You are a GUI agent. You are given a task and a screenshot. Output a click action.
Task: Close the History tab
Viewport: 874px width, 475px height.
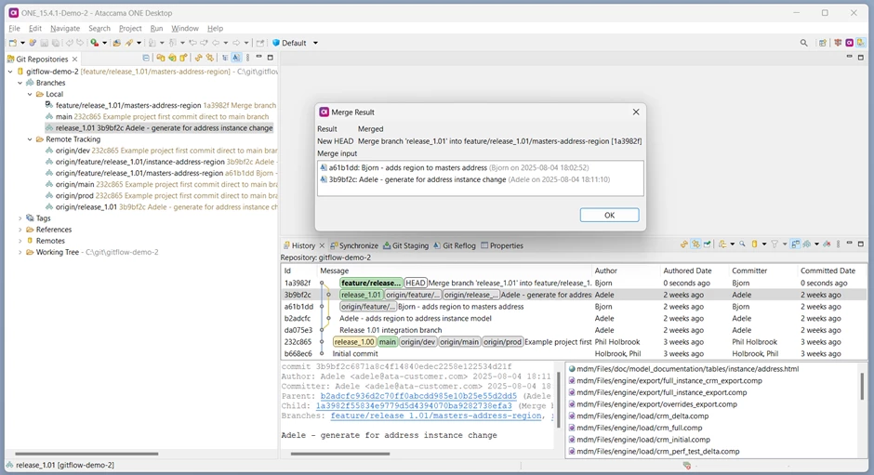(322, 245)
